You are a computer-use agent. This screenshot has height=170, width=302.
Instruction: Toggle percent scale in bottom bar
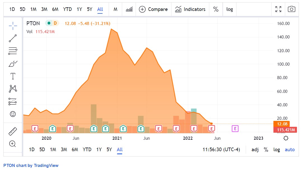[266, 150]
